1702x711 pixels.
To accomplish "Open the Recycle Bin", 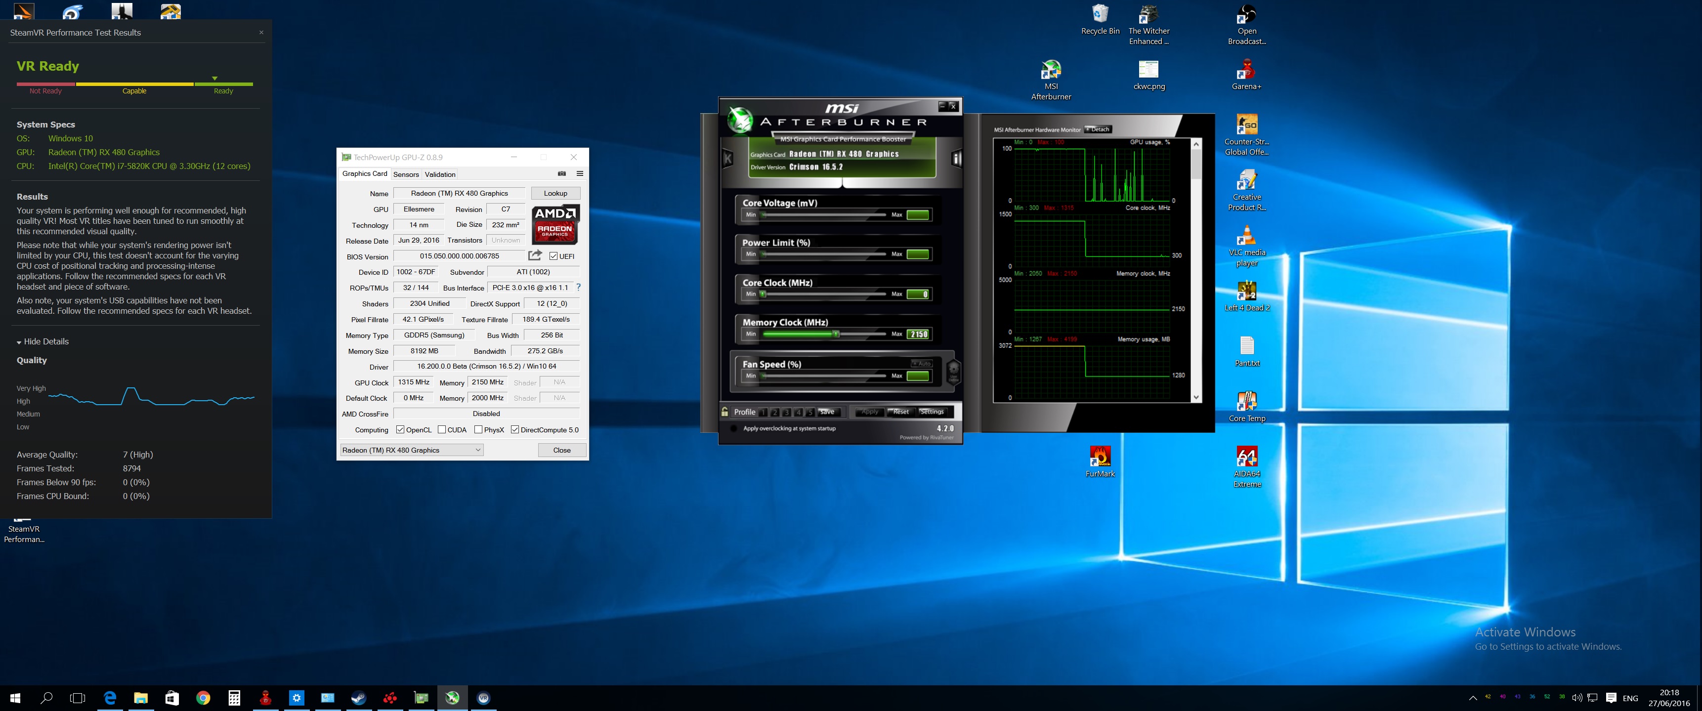I will (x=1100, y=19).
